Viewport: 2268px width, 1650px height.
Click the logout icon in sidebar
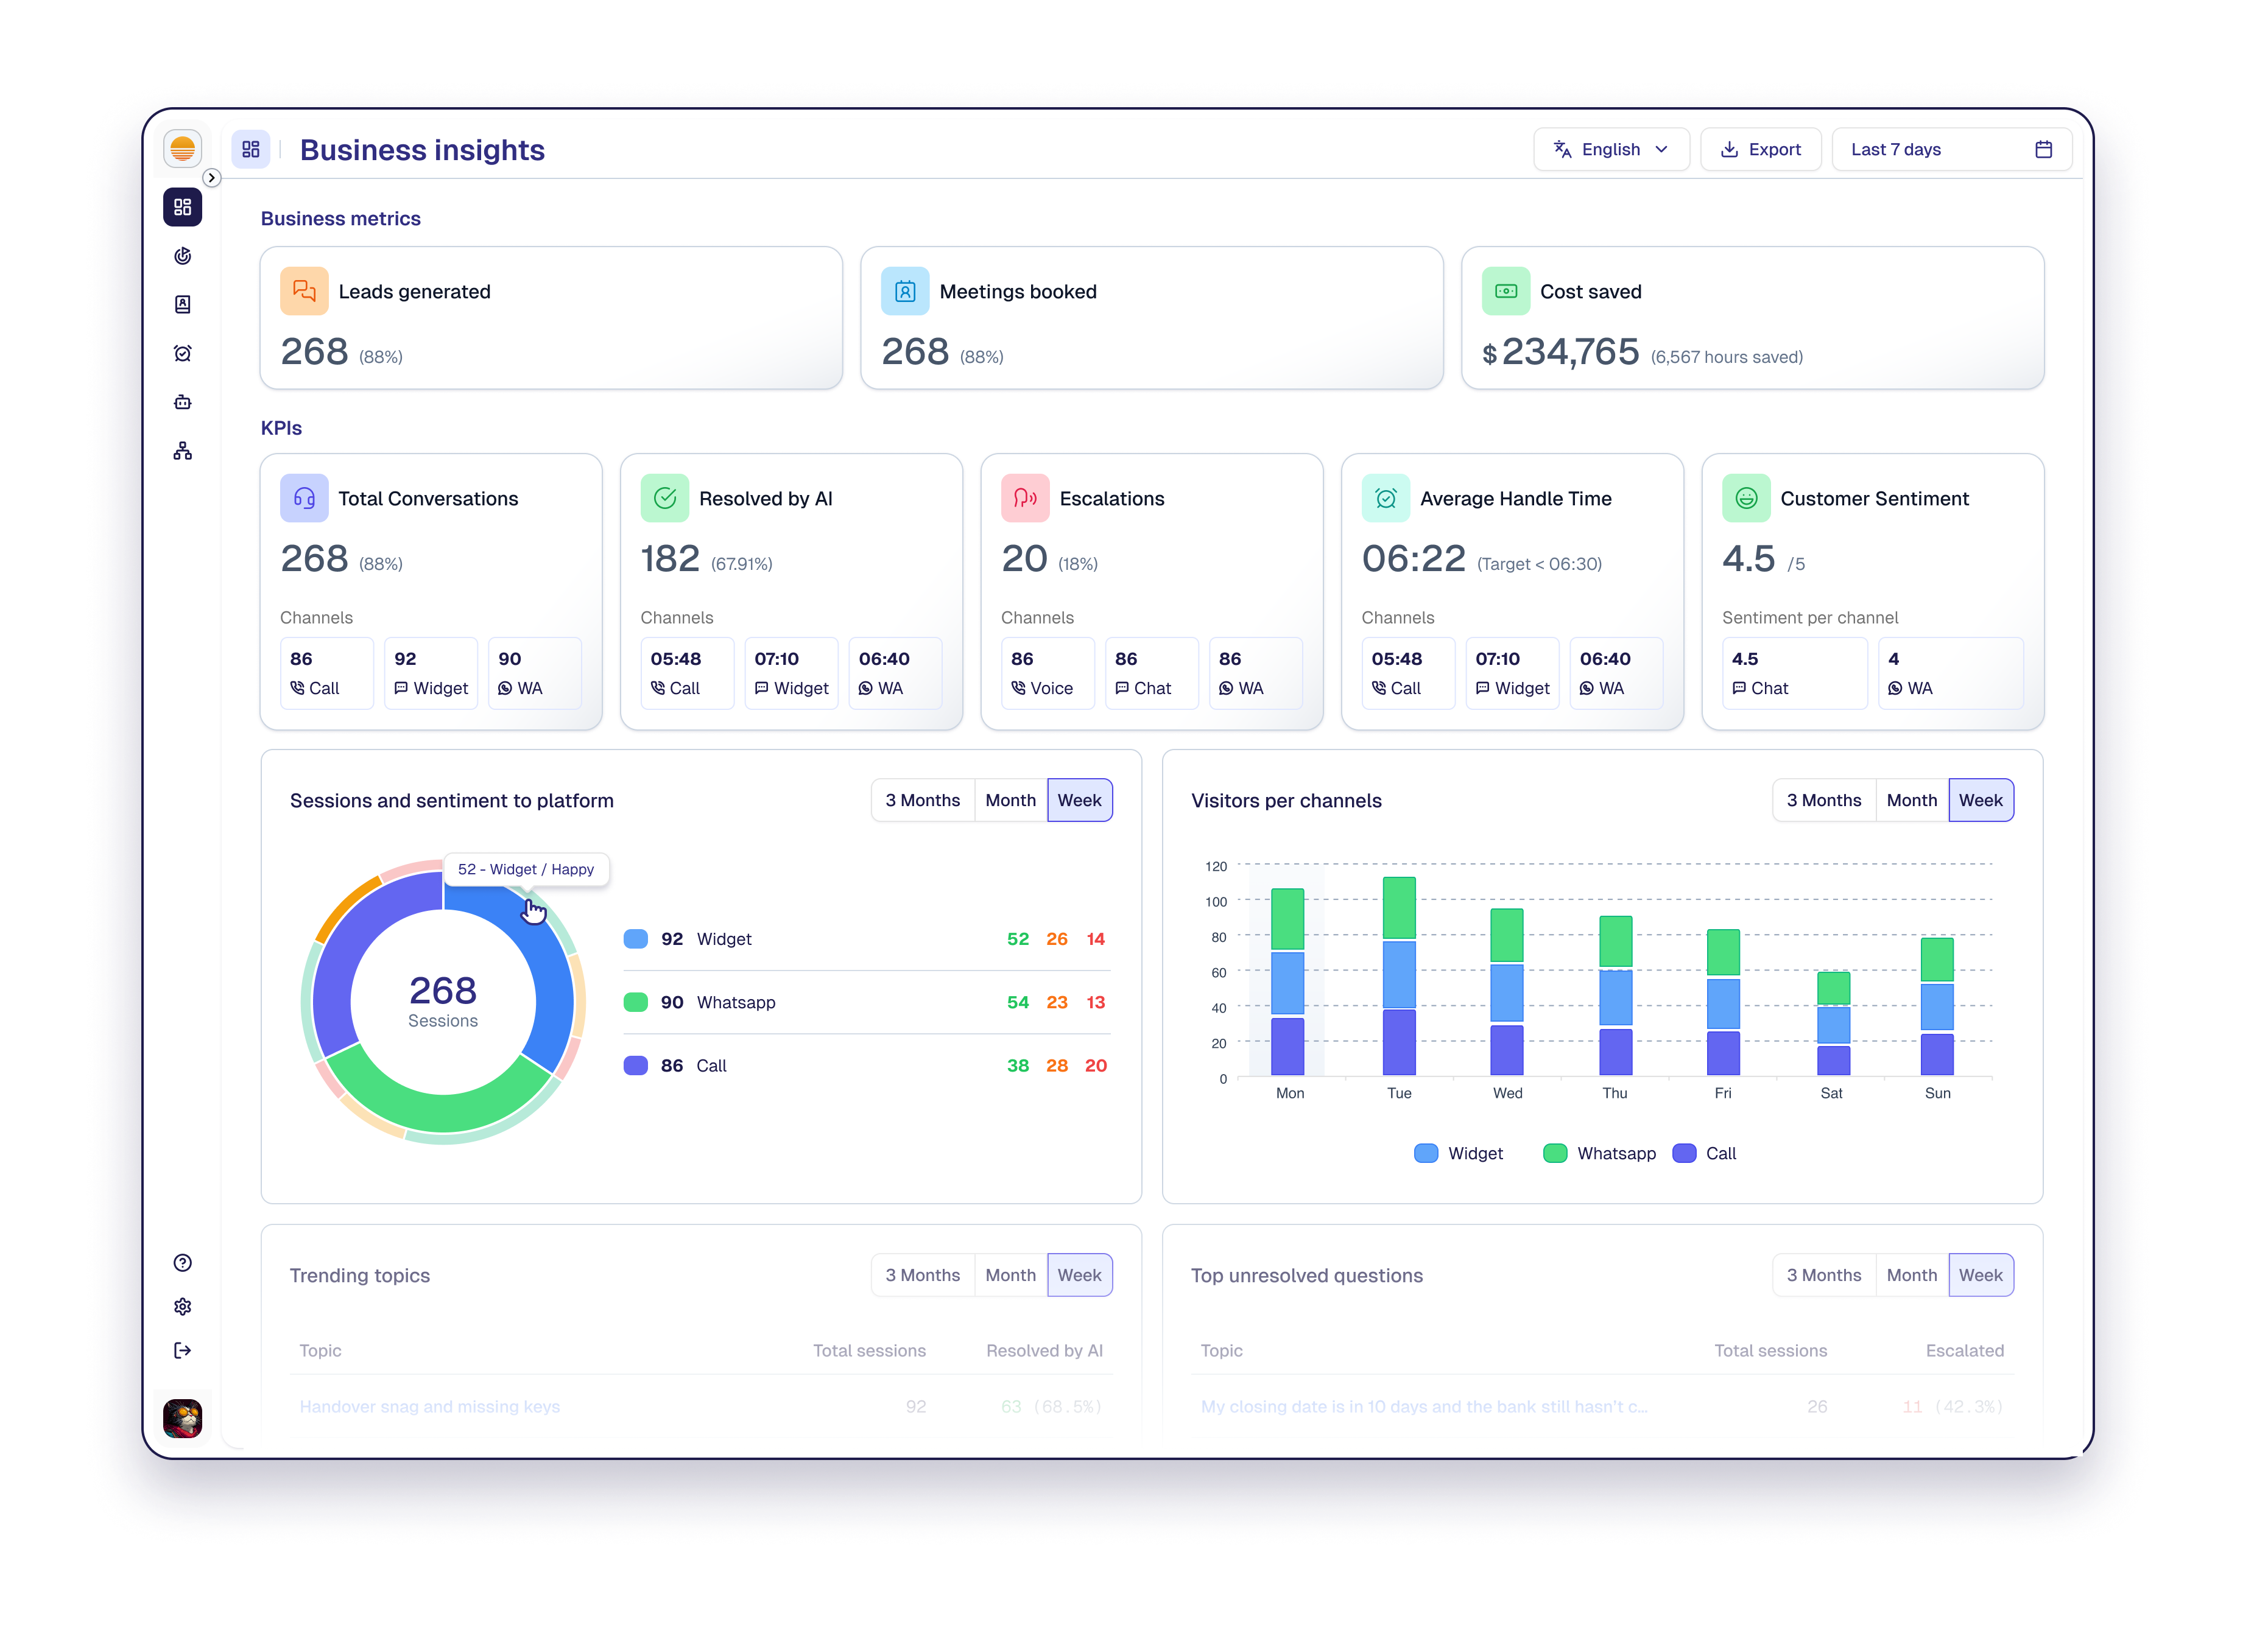(x=182, y=1350)
